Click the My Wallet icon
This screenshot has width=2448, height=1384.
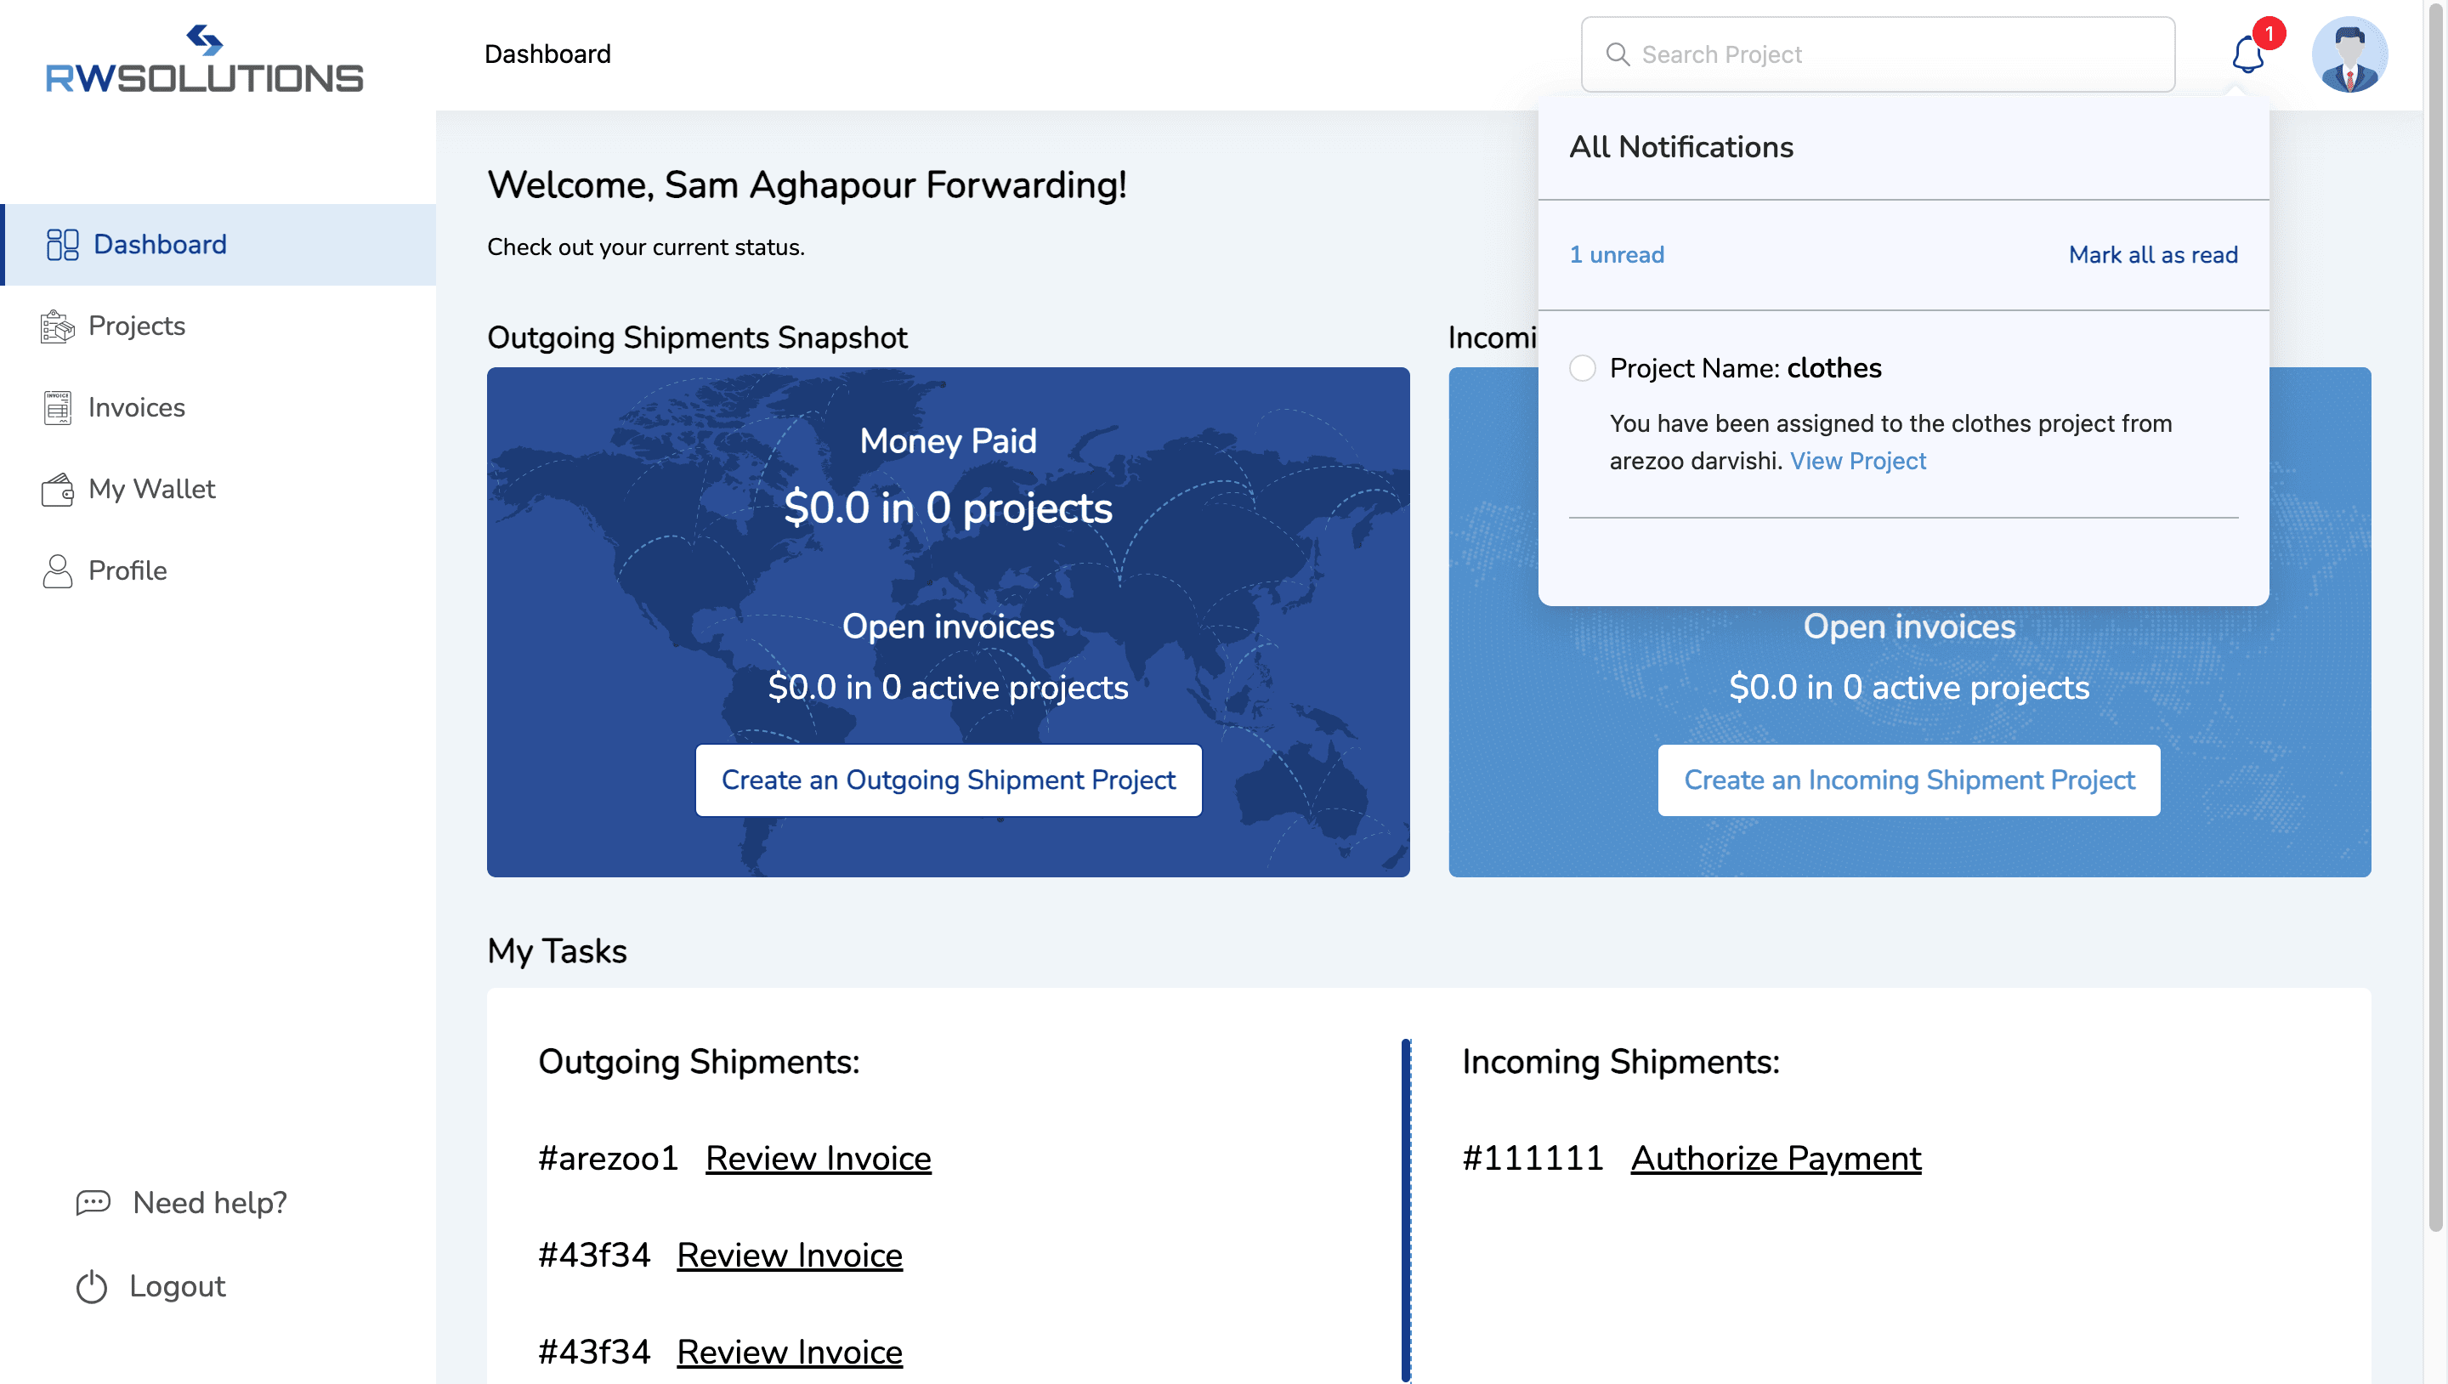57,490
